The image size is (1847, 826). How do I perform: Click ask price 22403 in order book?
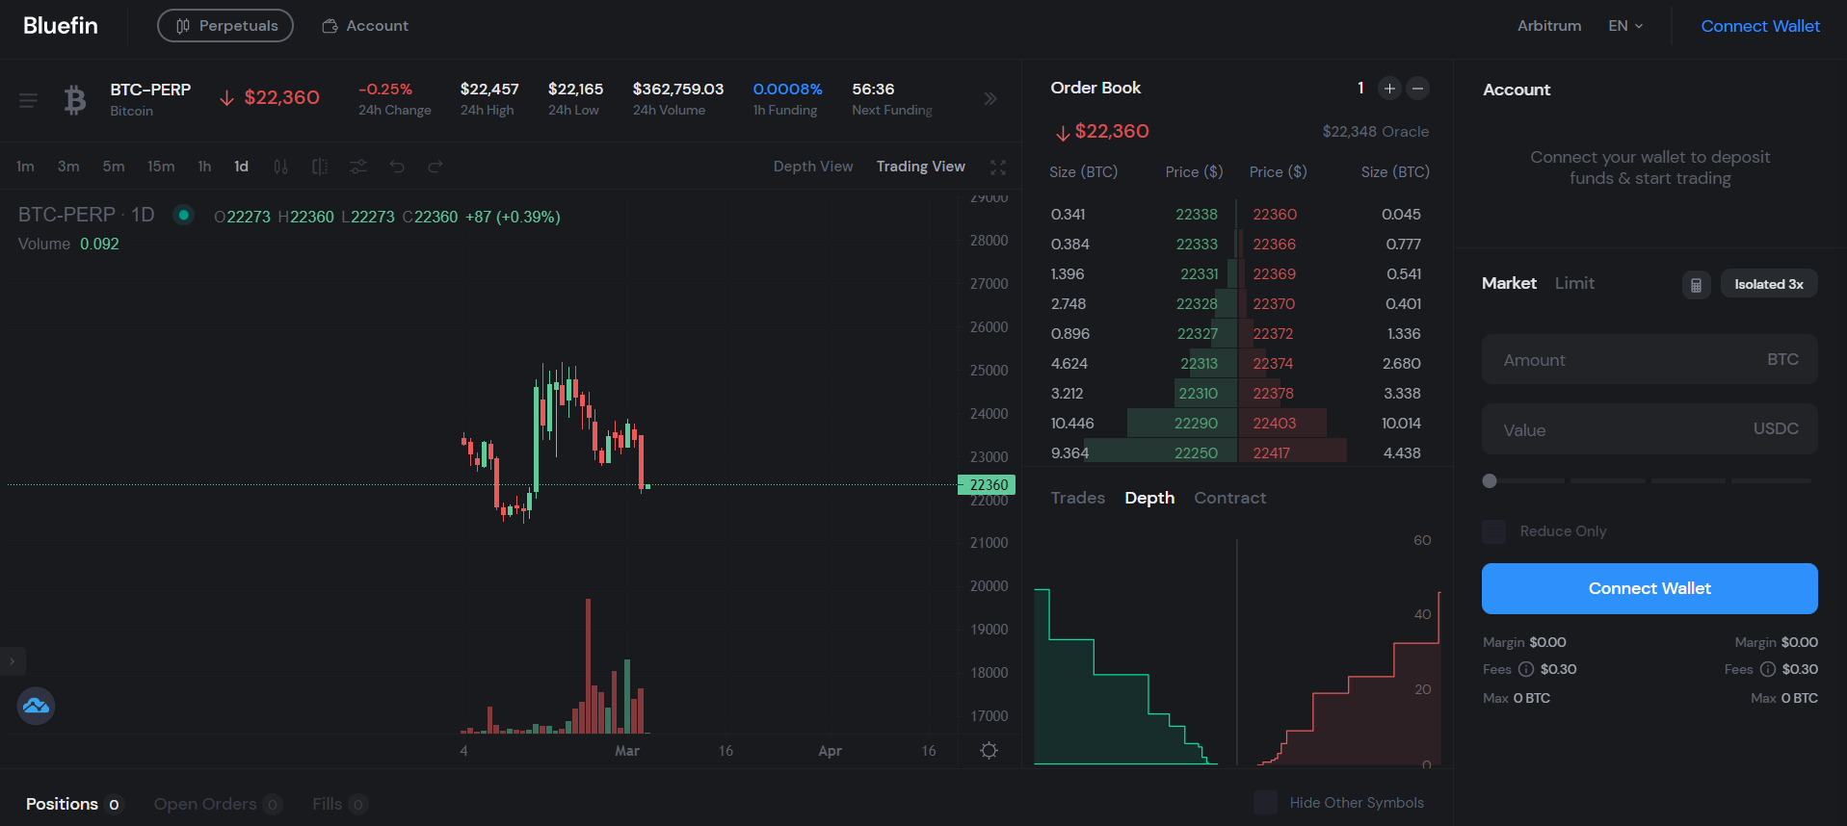tap(1274, 423)
